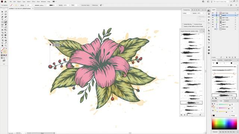Select the Shape Builder tool
The width and height of the screenshot is (239, 134).
[2, 32]
